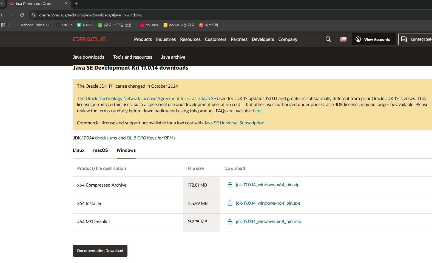Image resolution: width=432 pixels, height=263 pixels.
Task: Open Baekjoon Online Judge bookmark
Action: (33, 25)
